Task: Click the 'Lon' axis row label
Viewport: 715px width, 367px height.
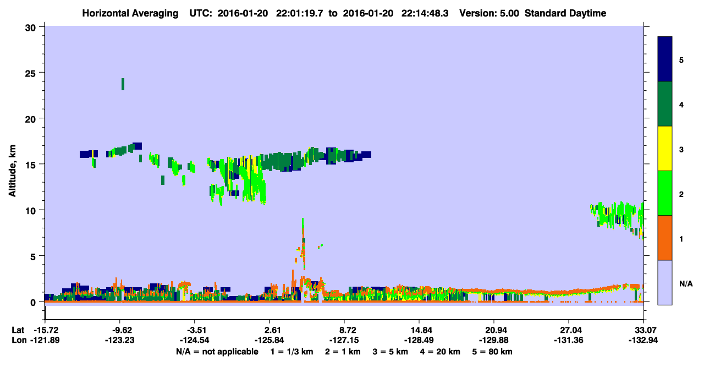Action: point(18,340)
